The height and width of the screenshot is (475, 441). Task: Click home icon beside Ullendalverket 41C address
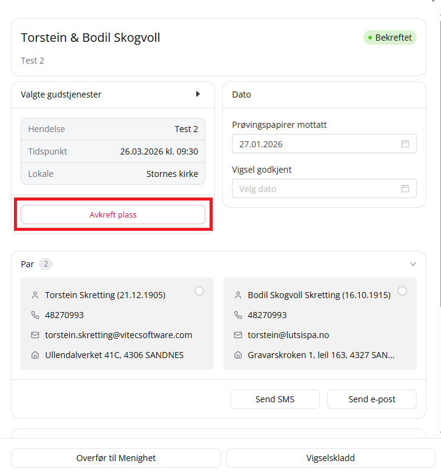click(35, 355)
